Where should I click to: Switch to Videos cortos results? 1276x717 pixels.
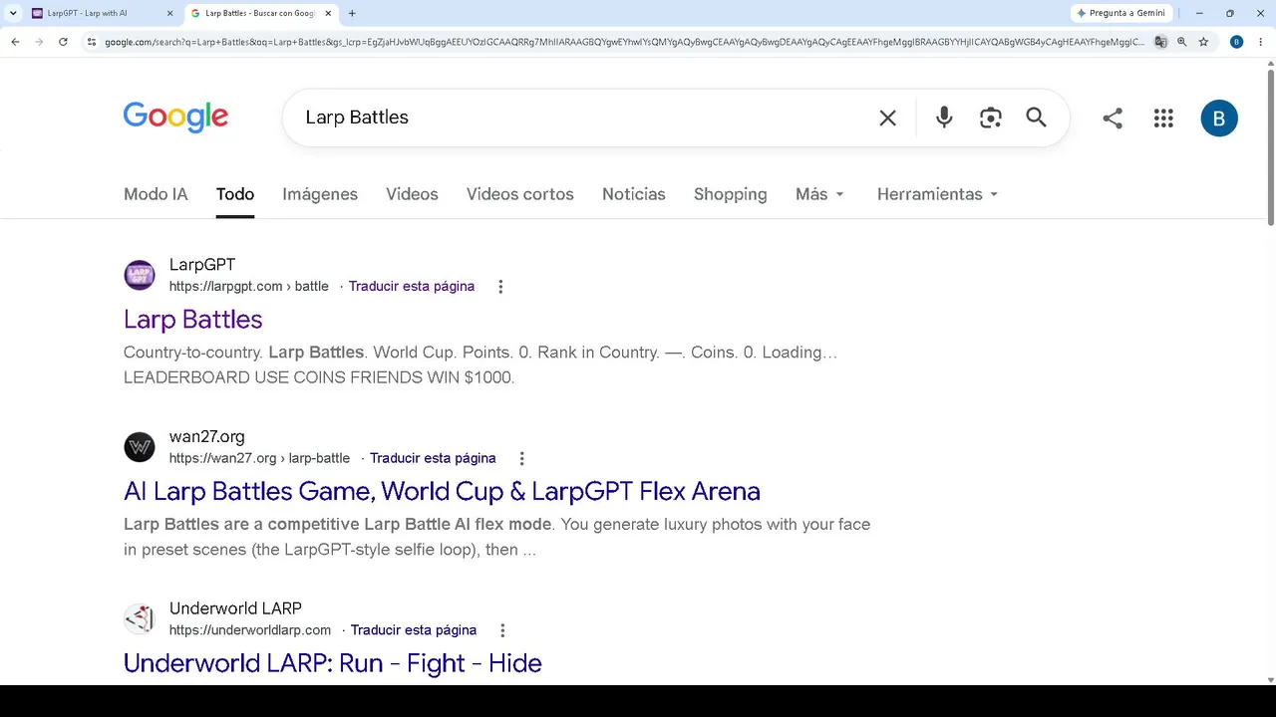(520, 194)
